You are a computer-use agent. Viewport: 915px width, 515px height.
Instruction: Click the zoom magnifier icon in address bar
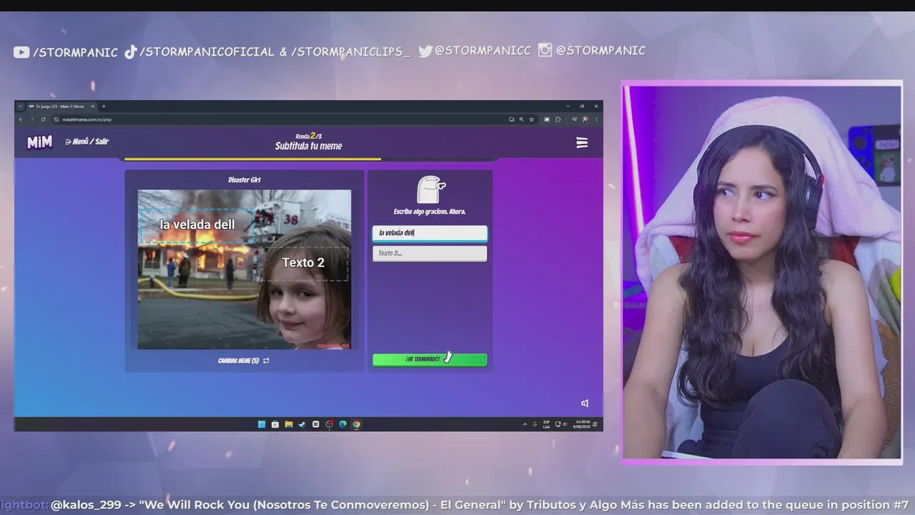coord(521,119)
